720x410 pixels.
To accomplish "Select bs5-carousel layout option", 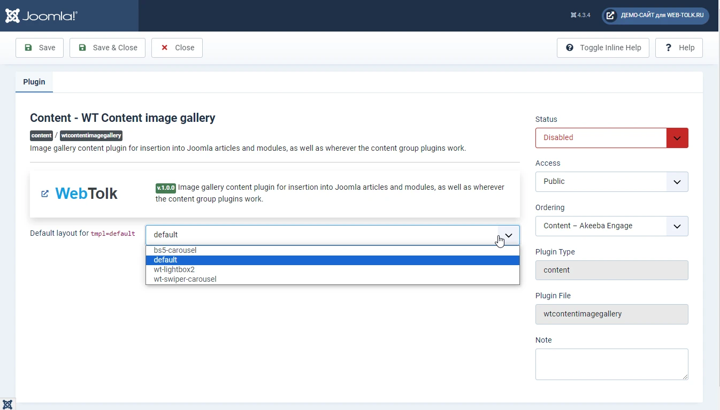I will (333, 250).
